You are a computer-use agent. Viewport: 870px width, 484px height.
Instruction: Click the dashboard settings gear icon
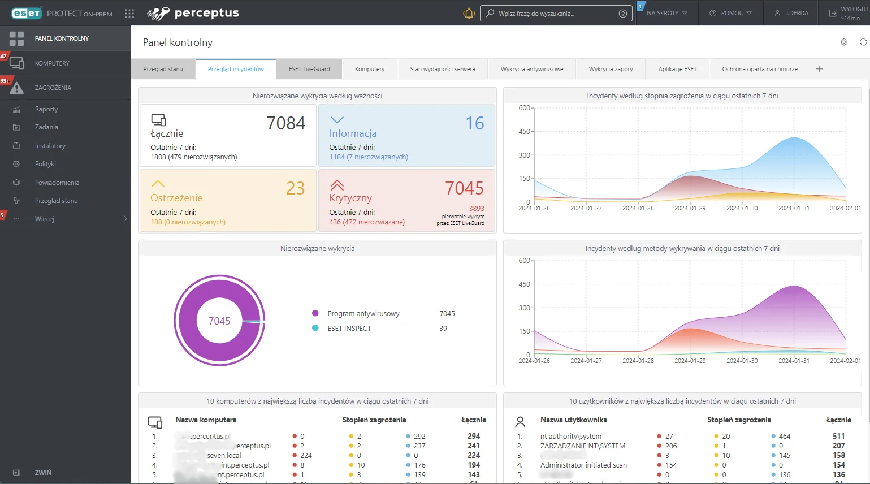click(844, 42)
